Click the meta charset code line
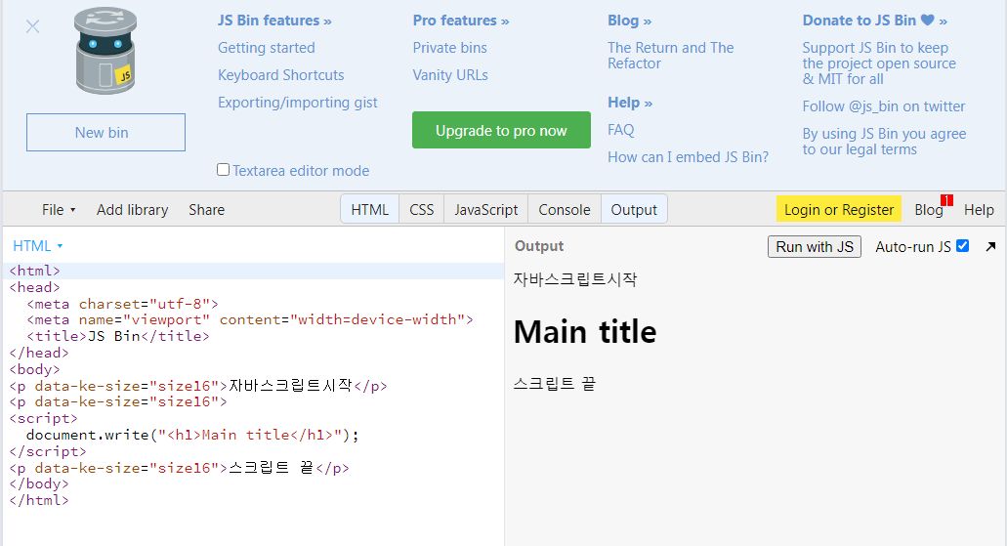 coord(123,304)
